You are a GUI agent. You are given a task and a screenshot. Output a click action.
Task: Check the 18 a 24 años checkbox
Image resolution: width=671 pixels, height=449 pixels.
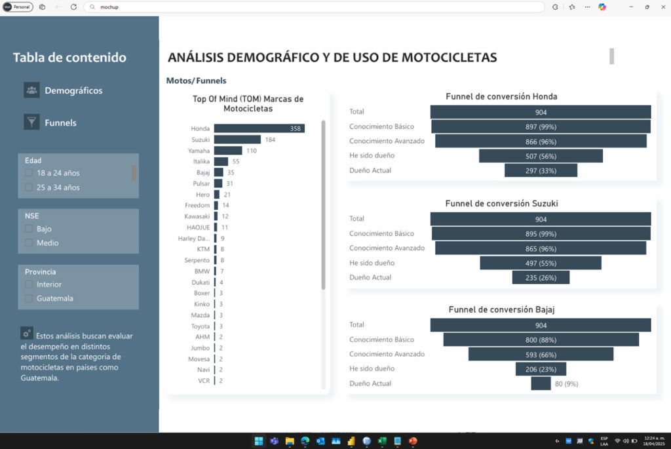[29, 173]
